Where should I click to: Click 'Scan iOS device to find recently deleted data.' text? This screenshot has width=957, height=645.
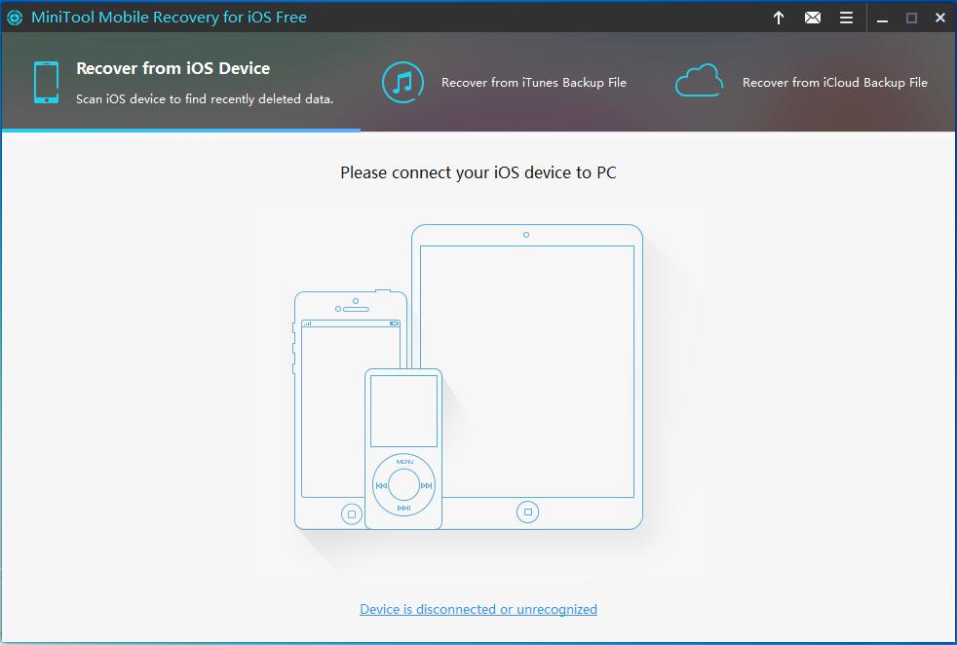pos(205,98)
